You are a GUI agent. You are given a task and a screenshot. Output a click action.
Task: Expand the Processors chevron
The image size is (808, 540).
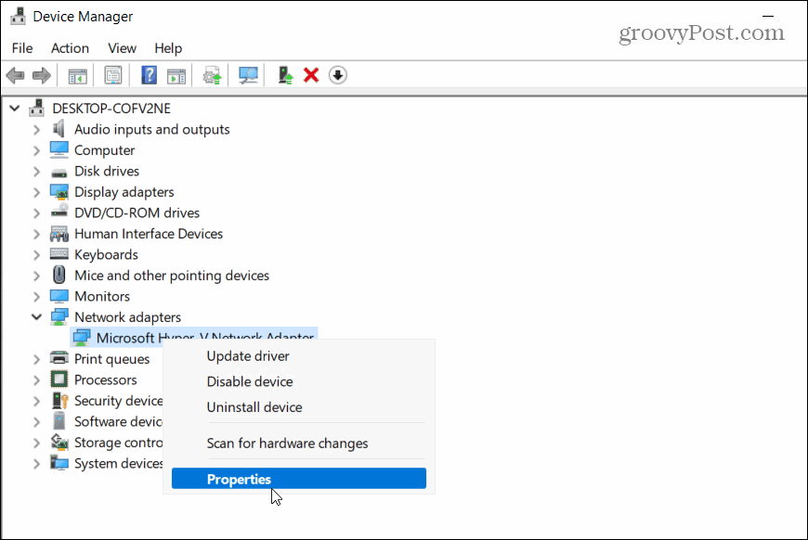click(36, 380)
